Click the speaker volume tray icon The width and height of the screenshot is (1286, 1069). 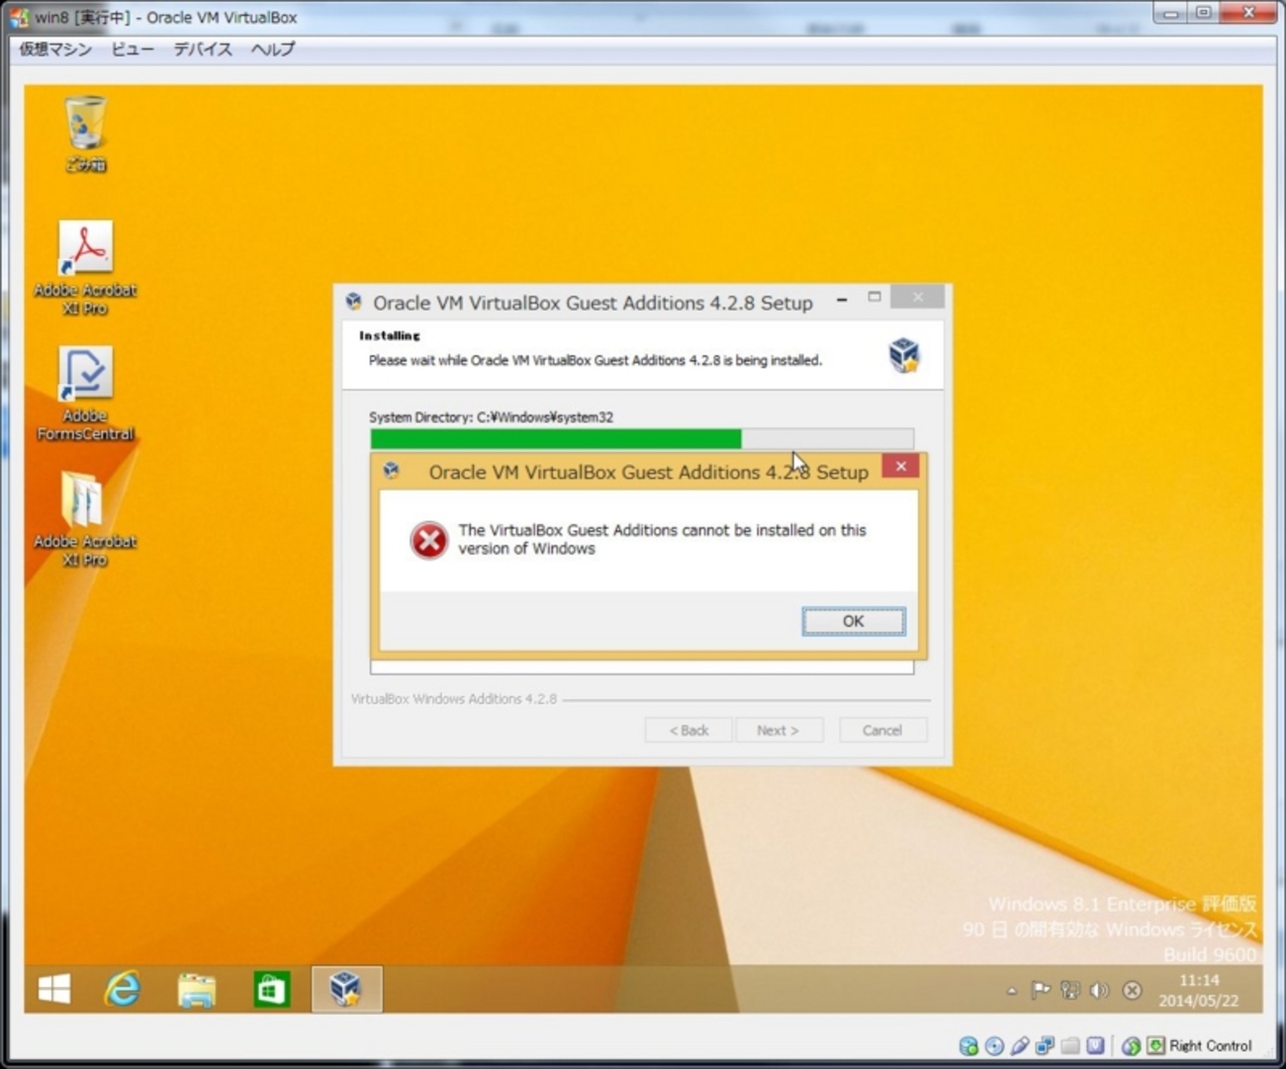point(1099,990)
